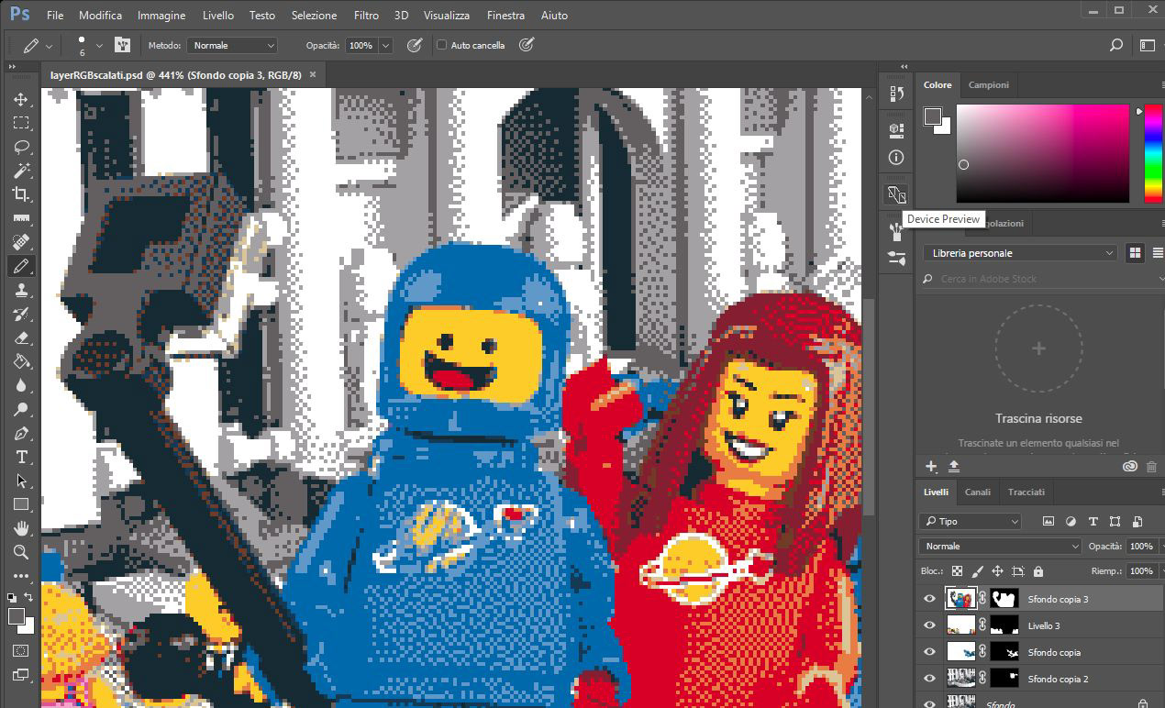Click the foreground color swatch in Colore panel

pyautogui.click(x=933, y=116)
